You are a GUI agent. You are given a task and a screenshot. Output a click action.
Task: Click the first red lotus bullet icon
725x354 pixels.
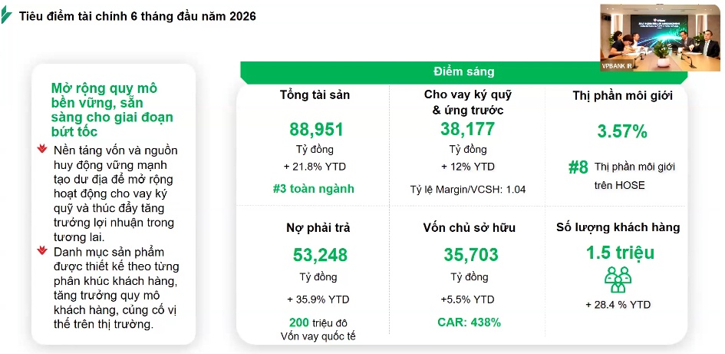click(42, 149)
